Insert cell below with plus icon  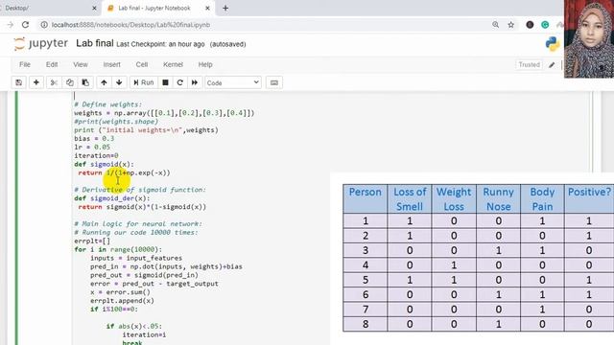coord(36,82)
